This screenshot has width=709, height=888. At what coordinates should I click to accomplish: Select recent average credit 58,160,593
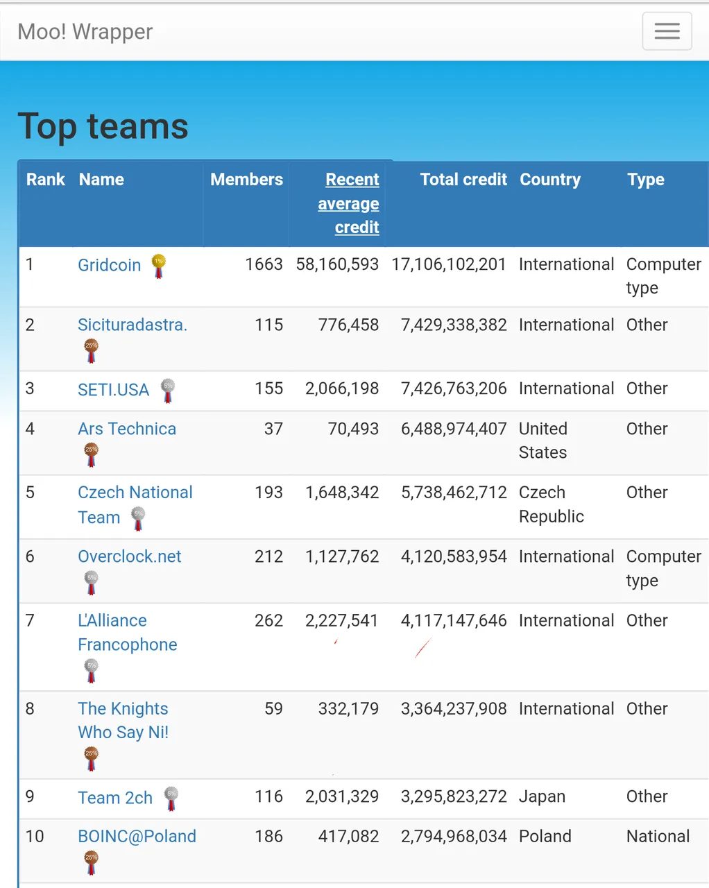click(x=337, y=264)
